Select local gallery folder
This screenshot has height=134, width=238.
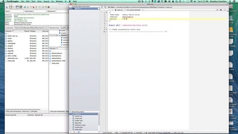coord(10,41)
